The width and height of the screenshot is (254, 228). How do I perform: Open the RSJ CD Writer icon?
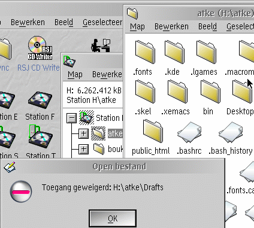(40, 48)
